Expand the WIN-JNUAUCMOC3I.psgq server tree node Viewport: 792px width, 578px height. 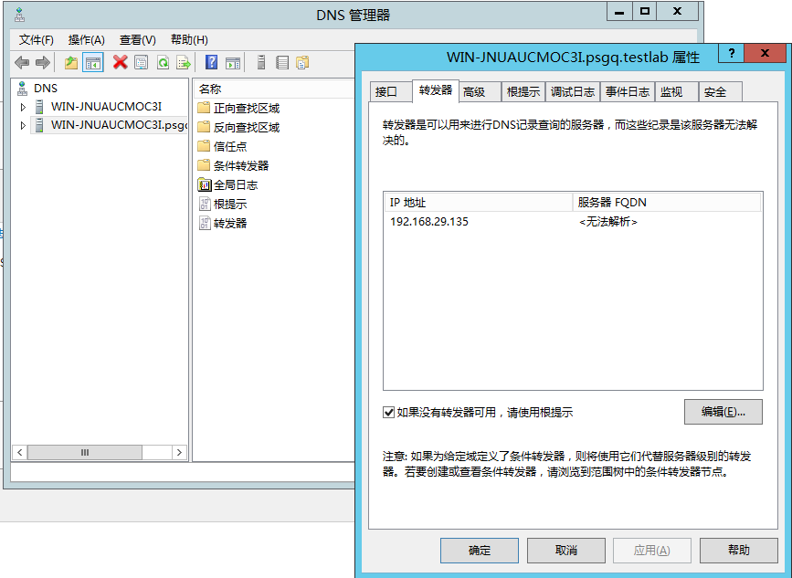click(x=23, y=125)
